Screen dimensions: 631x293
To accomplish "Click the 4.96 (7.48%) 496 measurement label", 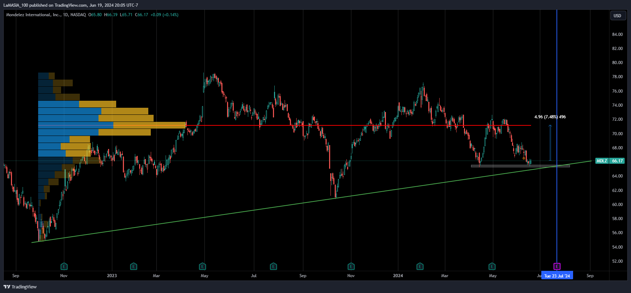I will (x=550, y=117).
